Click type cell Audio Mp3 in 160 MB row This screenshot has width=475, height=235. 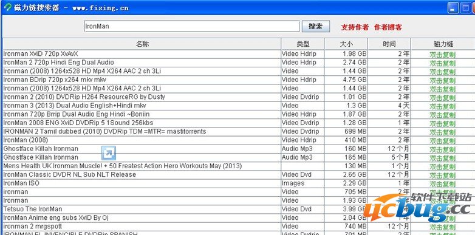point(302,149)
